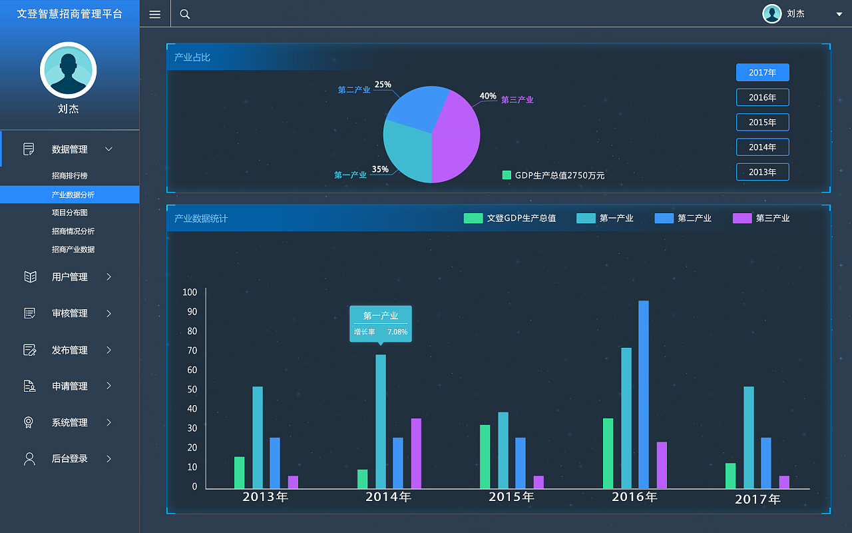
Task: Expand the 申请管理 chevron
Action: point(109,386)
